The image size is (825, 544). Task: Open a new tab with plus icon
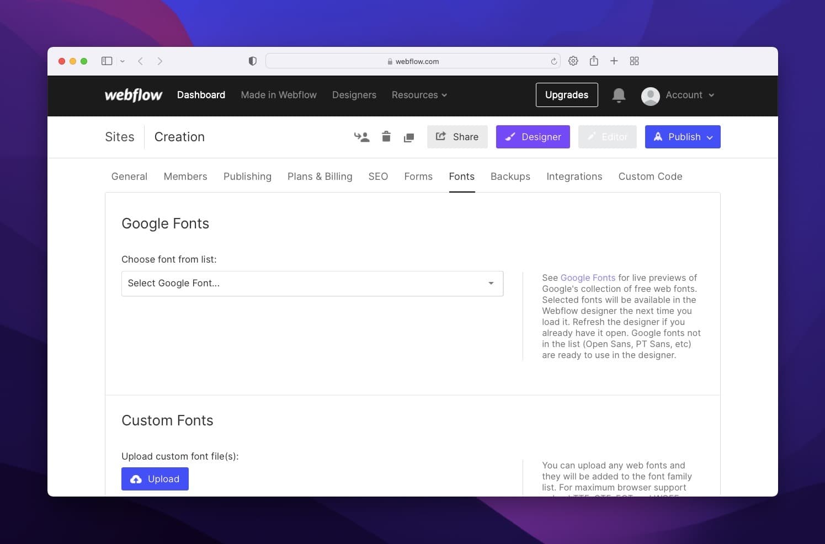tap(614, 61)
